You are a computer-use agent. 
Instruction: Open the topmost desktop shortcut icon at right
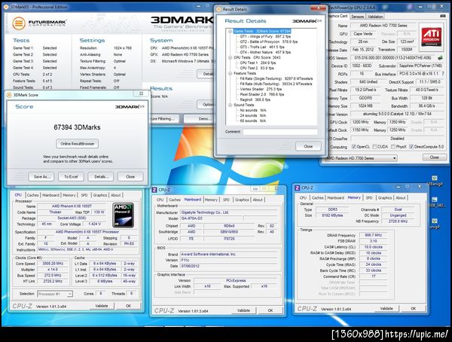pyautogui.click(x=435, y=179)
